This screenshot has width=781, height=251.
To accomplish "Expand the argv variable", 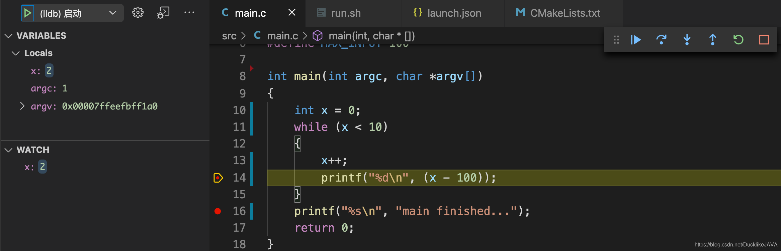I will 22,106.
